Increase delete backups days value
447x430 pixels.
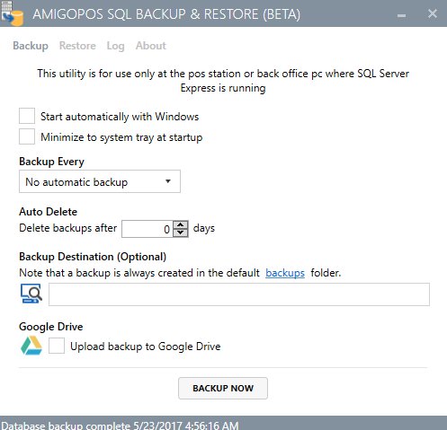(181, 225)
